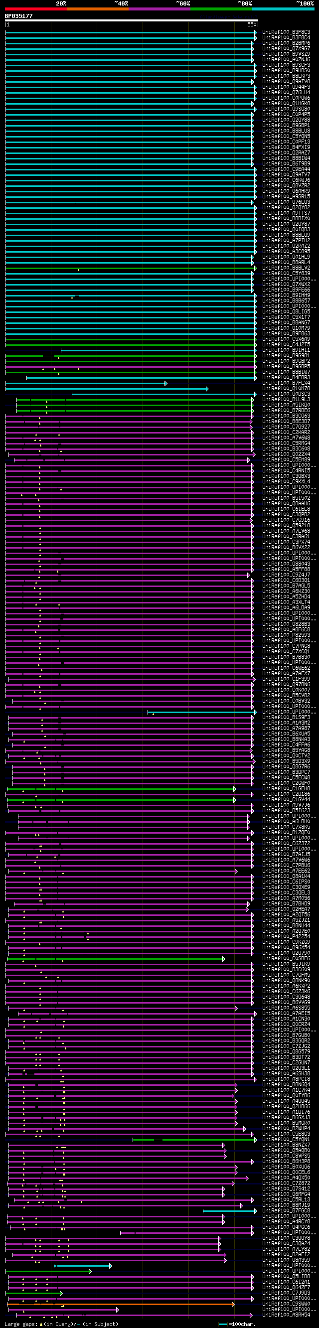Select hit UniRef100_B9VSZ9

(x=286, y=54)
